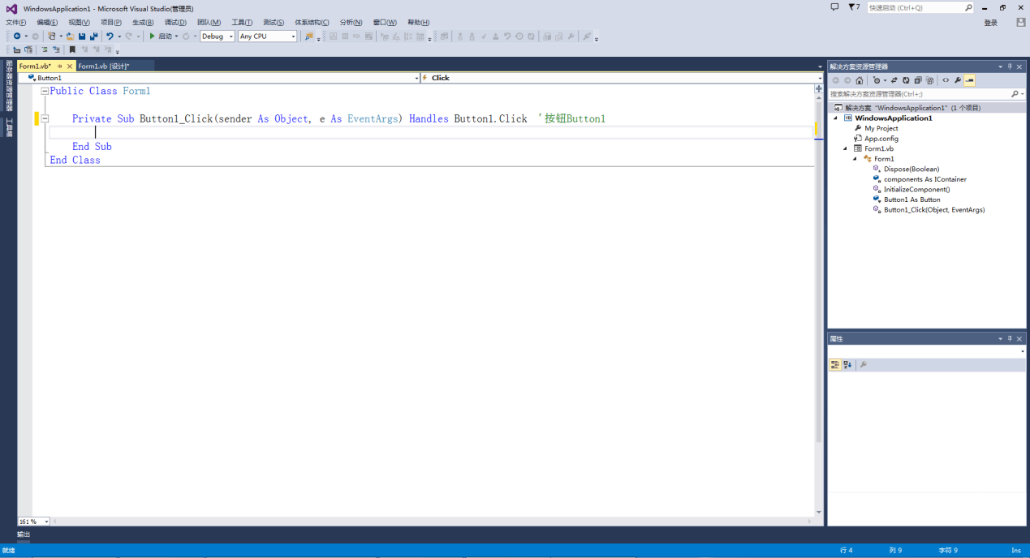1030x558 pixels.
Task: Open the Any CPU platform dropdown
Action: pos(267,36)
